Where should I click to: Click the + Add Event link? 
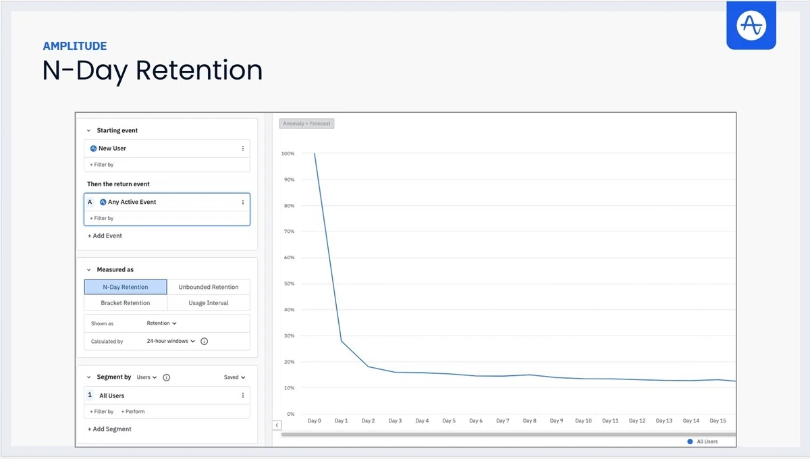[105, 236]
